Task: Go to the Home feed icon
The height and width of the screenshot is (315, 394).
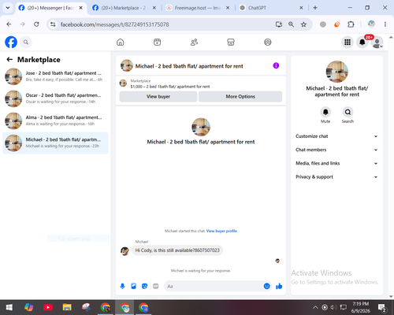Action: [x=121, y=42]
